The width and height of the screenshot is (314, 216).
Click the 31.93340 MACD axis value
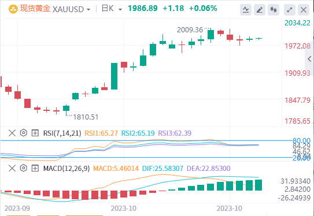(x=295, y=181)
